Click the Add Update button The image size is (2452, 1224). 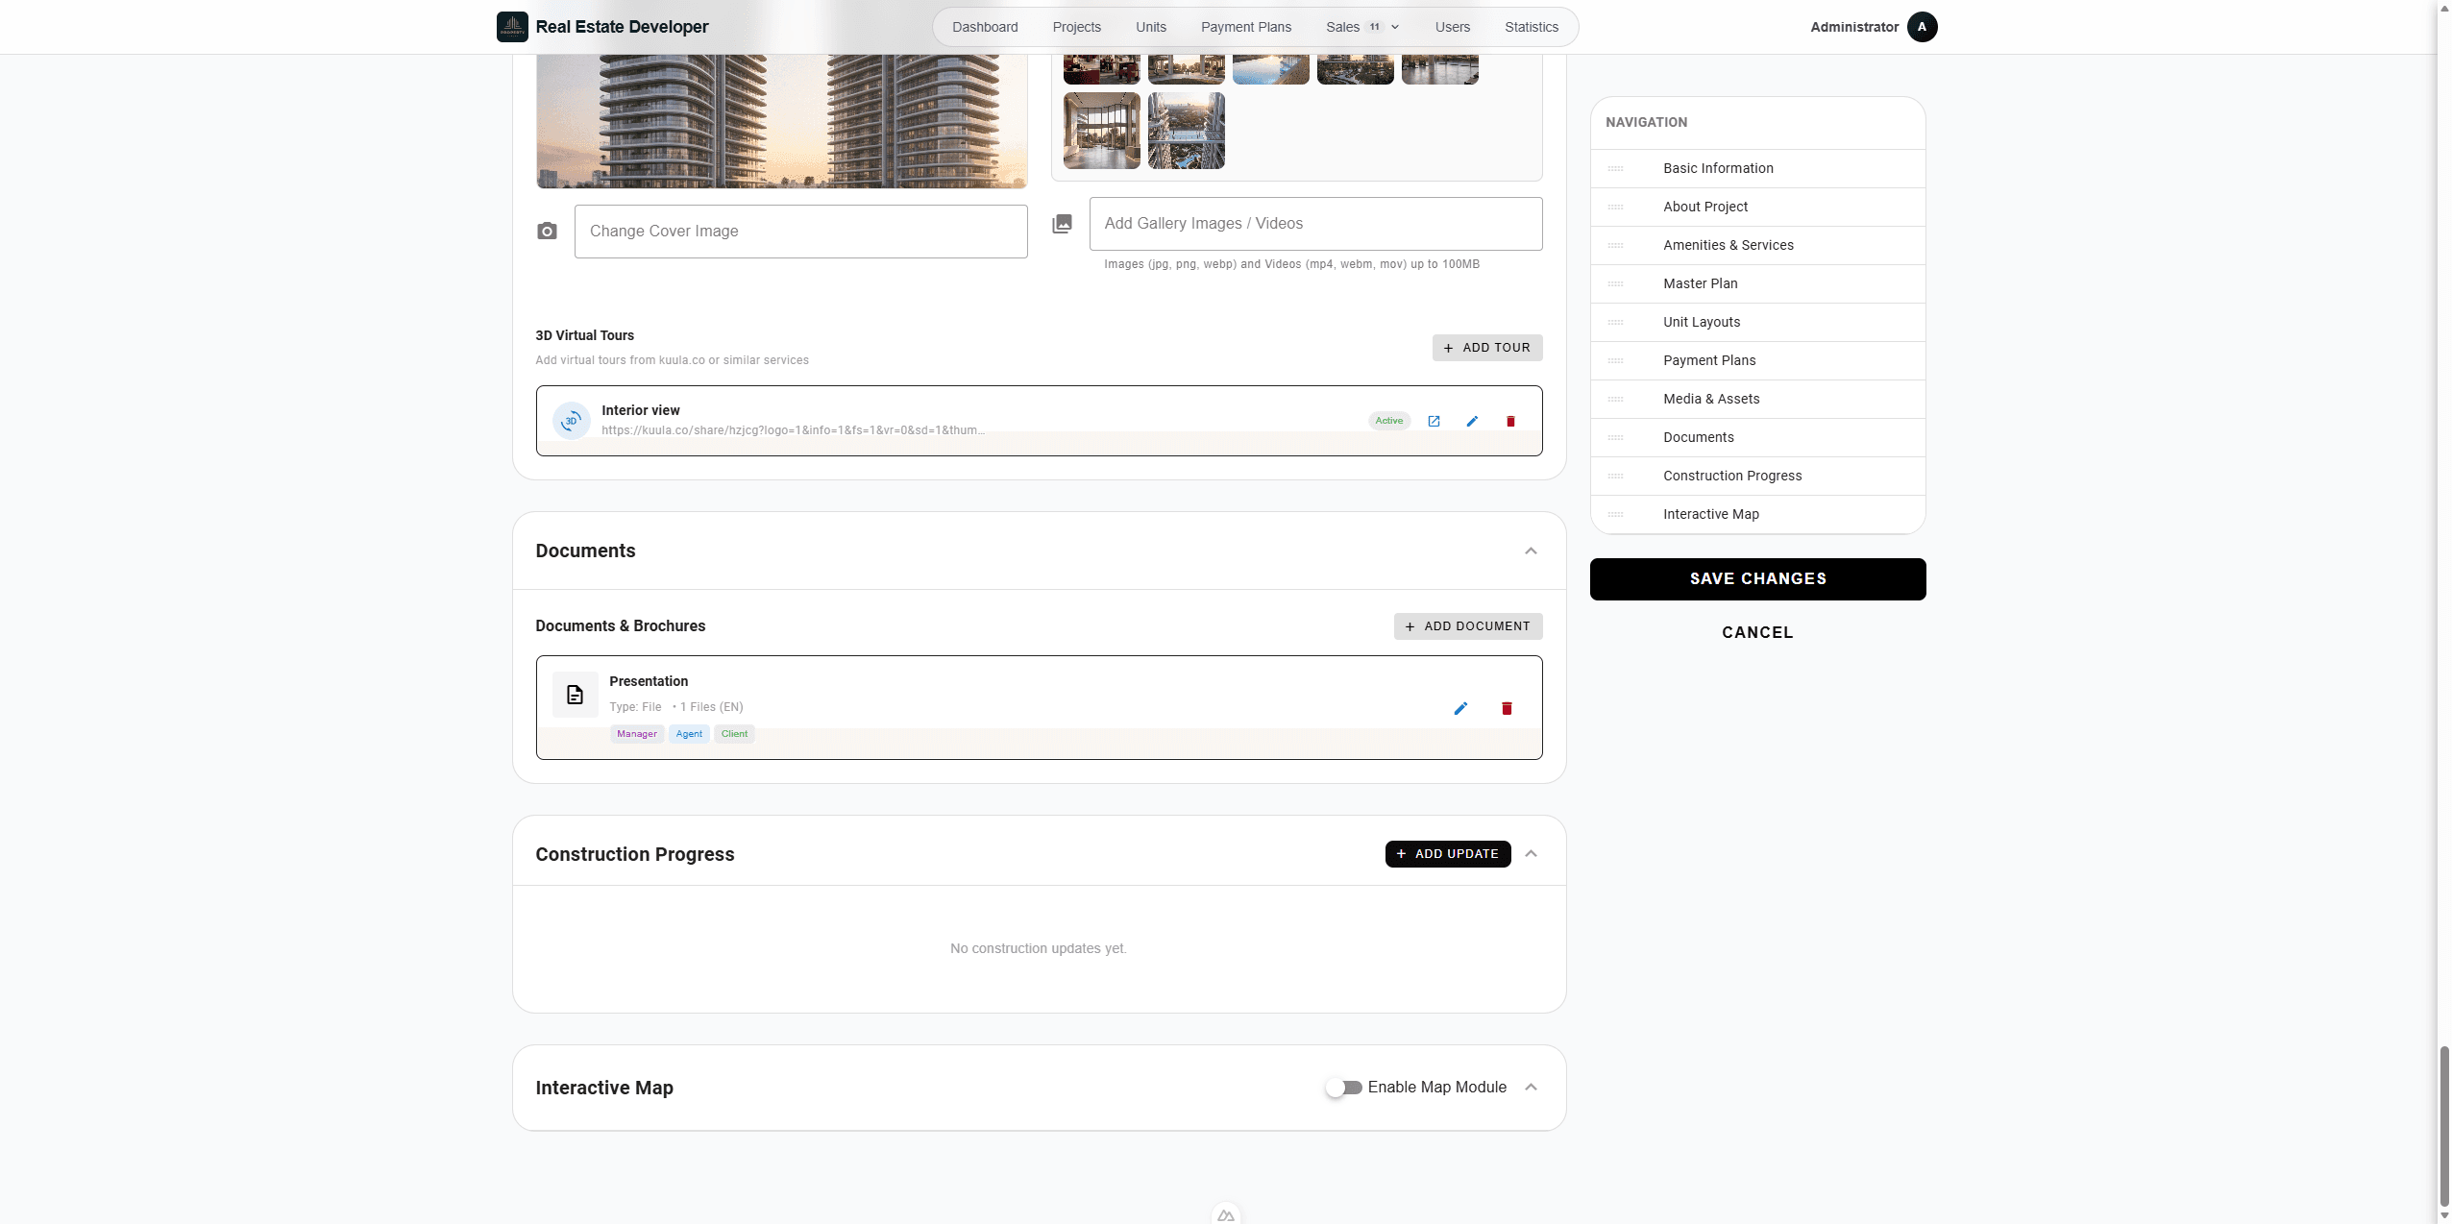tap(1448, 854)
